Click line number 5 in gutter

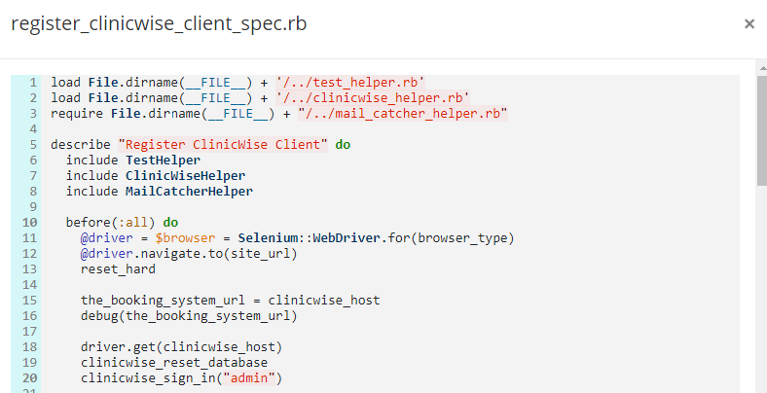(x=33, y=145)
